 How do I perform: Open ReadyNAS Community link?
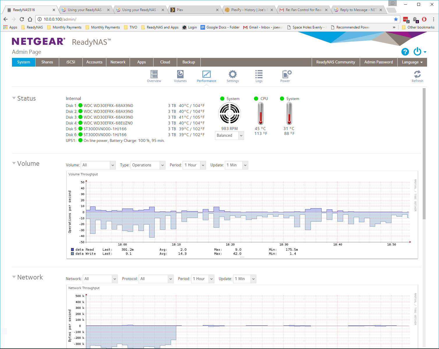click(336, 62)
